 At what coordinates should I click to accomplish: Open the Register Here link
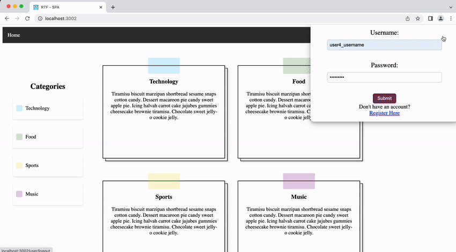pyautogui.click(x=384, y=113)
